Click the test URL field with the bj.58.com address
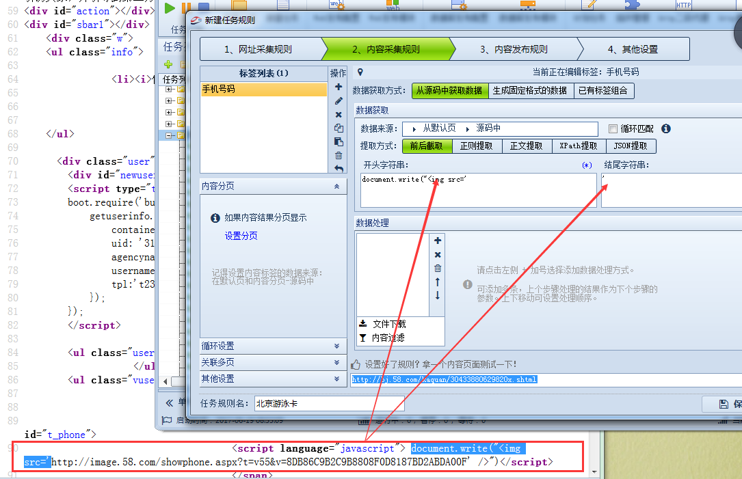This screenshot has height=479, width=742. 546,380
